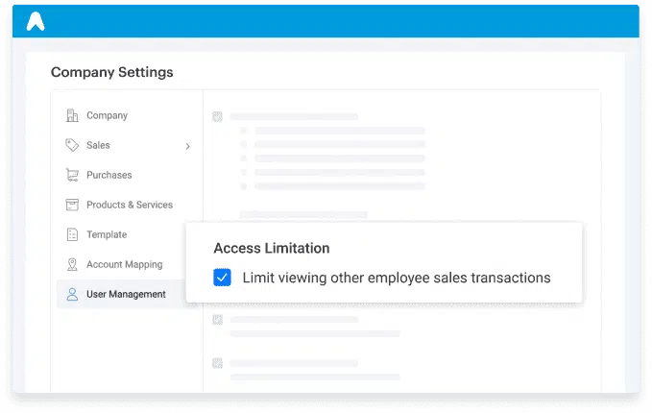Click the document icon beside Template
The width and height of the screenshot is (652, 413).
click(x=72, y=235)
